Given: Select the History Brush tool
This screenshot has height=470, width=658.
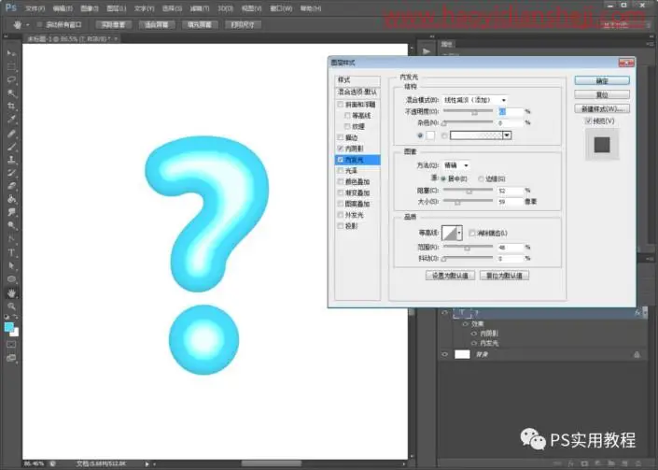Looking at the screenshot, I should (11, 173).
